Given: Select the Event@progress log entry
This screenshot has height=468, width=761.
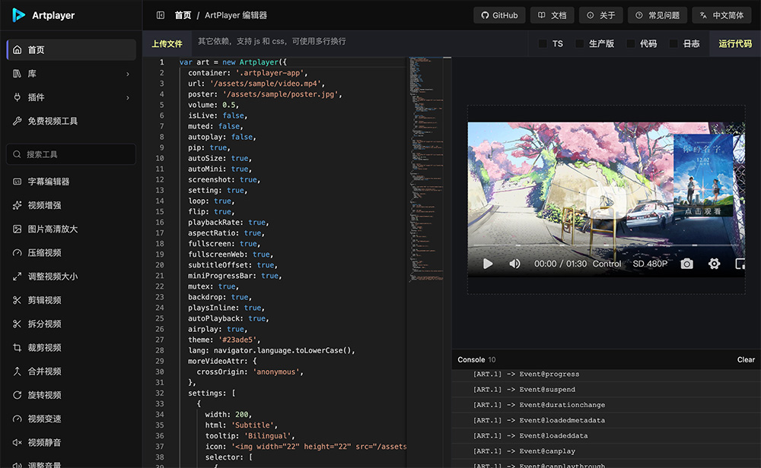Looking at the screenshot, I should coord(607,375).
